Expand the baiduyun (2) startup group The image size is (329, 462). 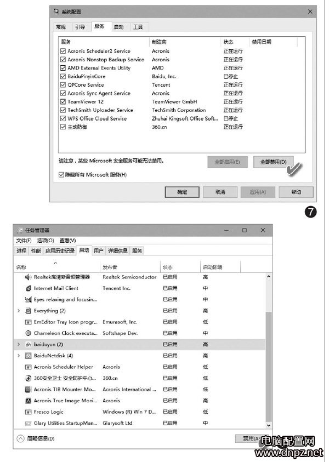point(19,344)
